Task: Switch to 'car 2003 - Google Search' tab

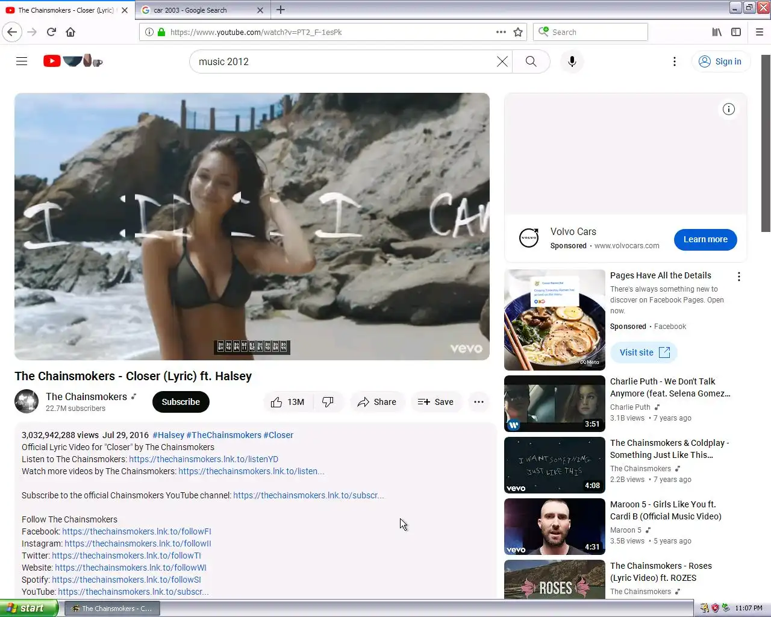Action: [202, 10]
